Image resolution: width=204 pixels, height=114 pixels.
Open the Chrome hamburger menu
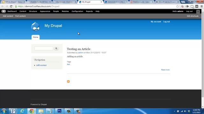click(201, 6)
